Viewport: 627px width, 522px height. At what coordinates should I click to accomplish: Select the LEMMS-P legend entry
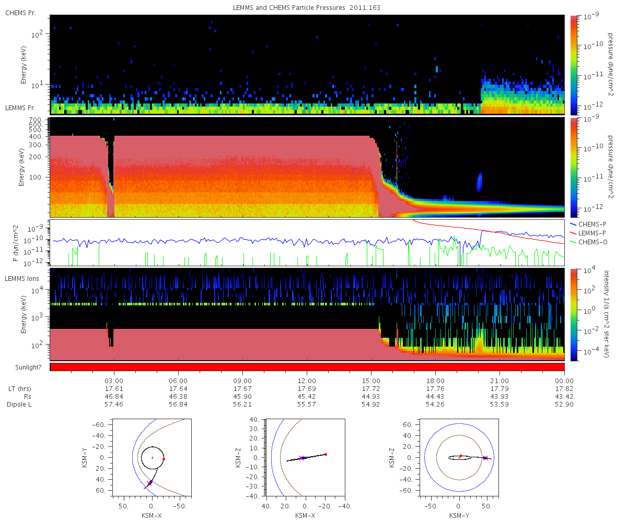click(590, 232)
